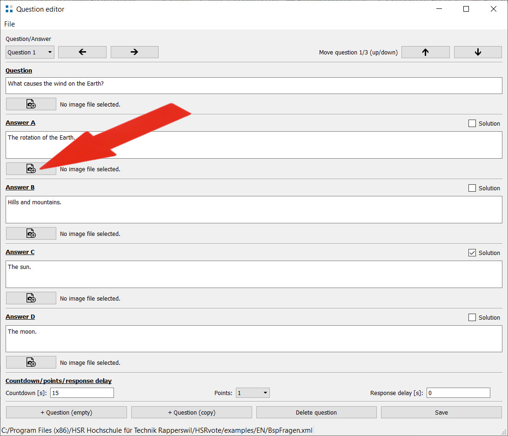The image size is (508, 436).
Task: Add image to the question text
Action: [31, 104]
